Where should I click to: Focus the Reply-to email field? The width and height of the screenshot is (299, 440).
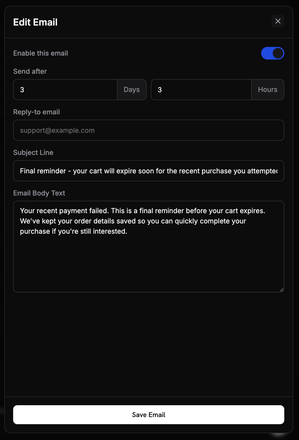[x=148, y=130]
